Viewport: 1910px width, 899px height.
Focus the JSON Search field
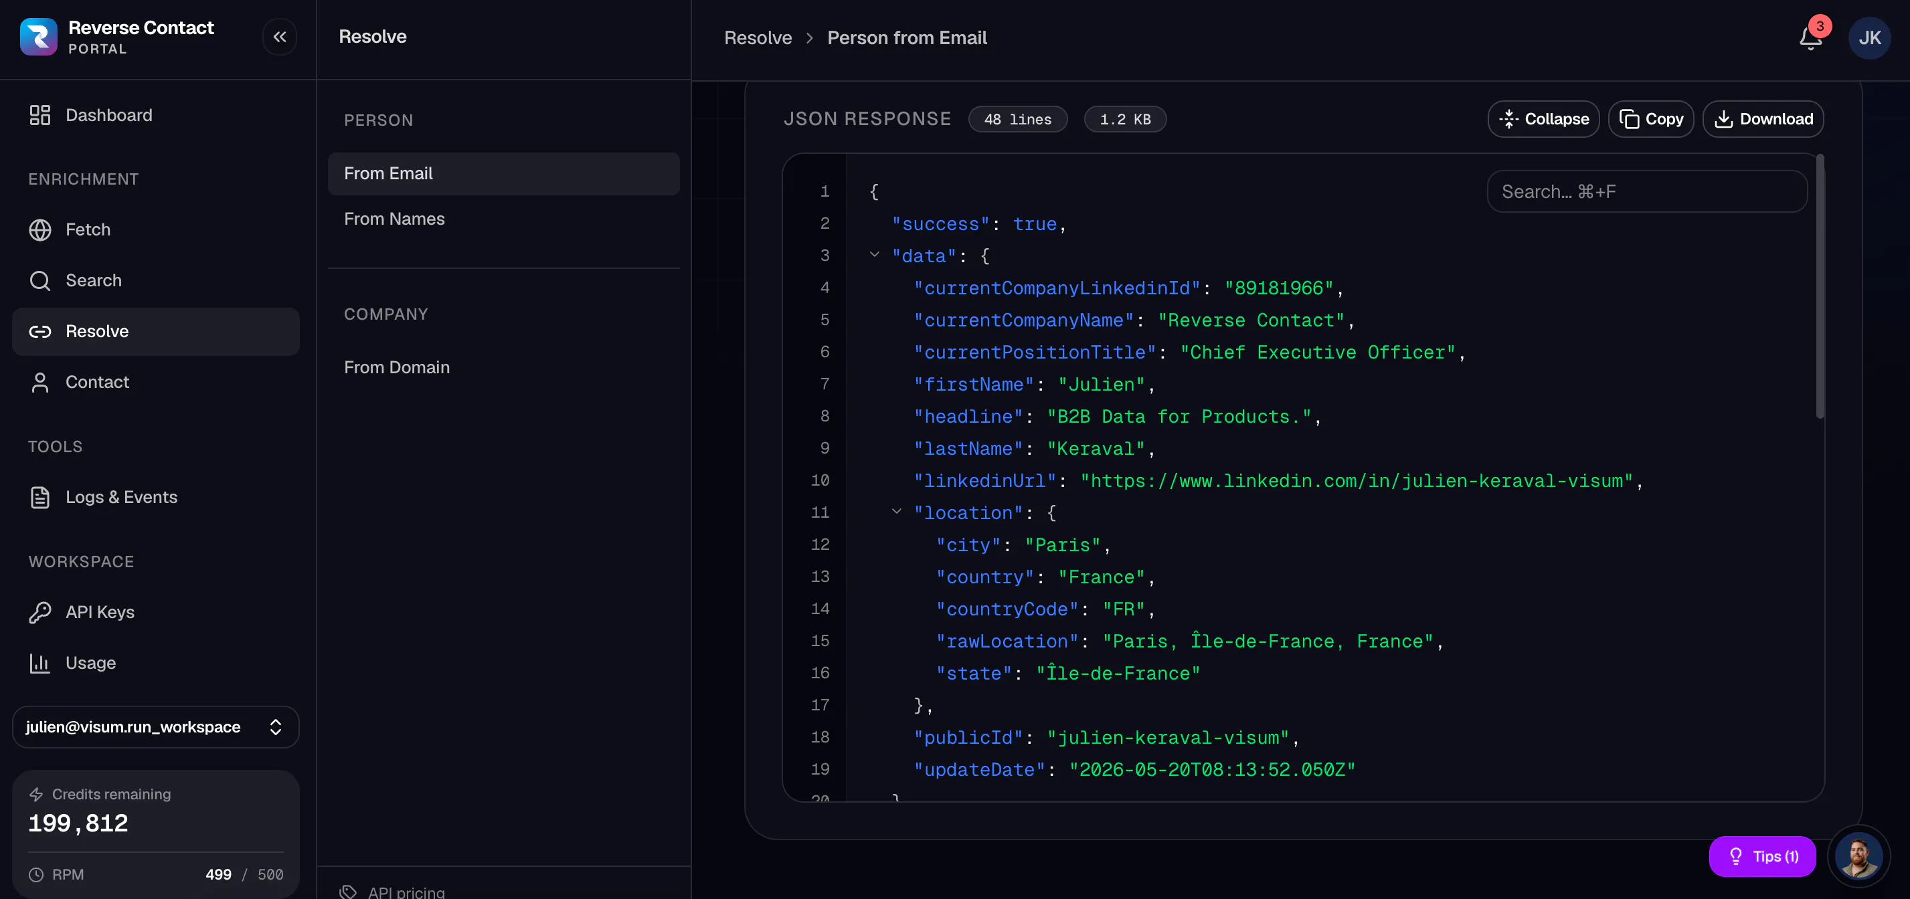(x=1647, y=192)
